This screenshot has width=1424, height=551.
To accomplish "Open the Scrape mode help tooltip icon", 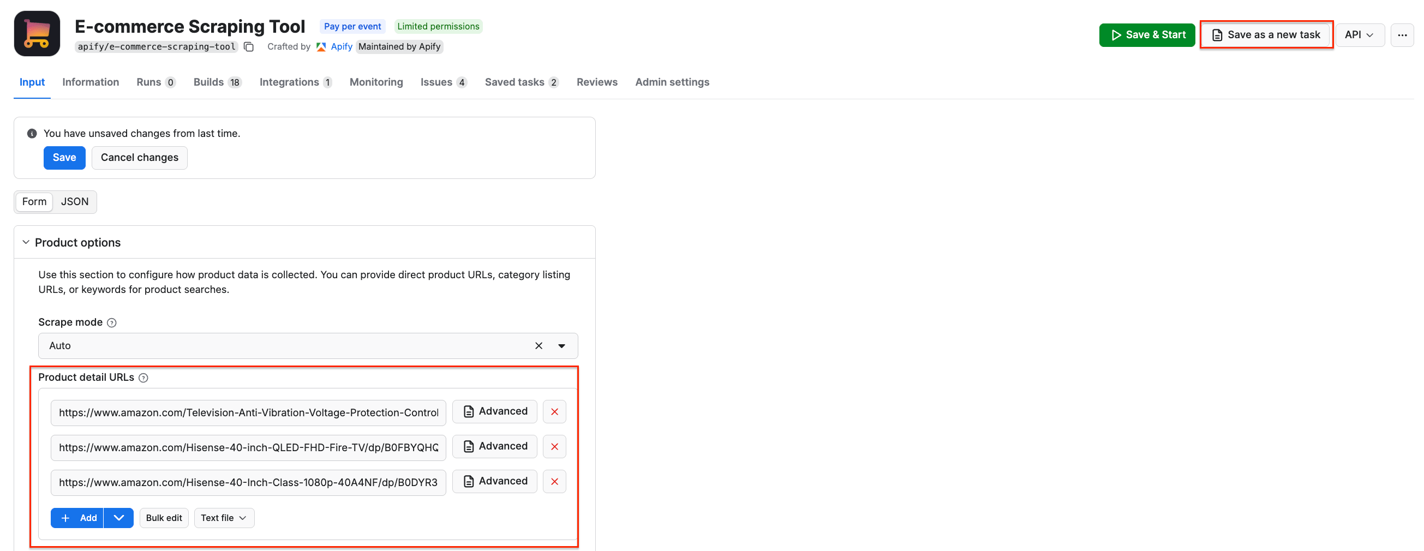I will [x=112, y=323].
